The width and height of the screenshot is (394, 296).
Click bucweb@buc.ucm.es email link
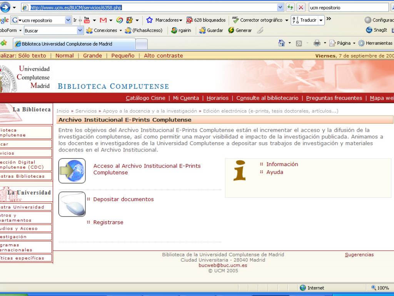pos(223,265)
